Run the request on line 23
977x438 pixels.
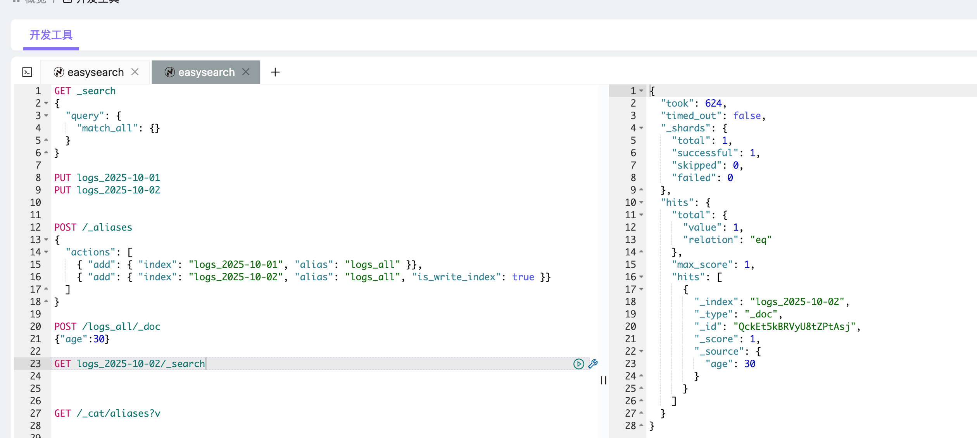coord(578,364)
